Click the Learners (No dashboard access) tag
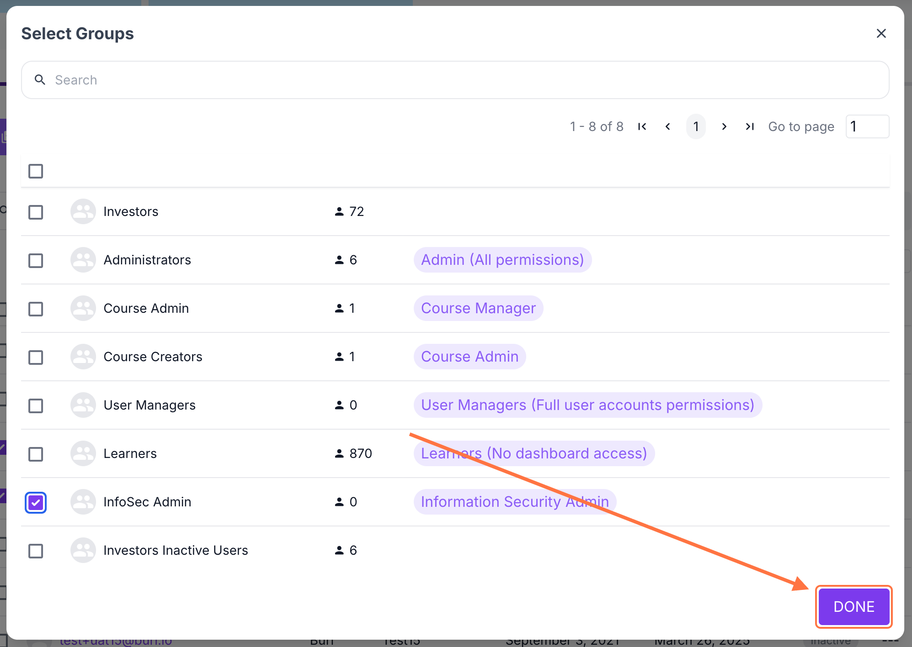 pyautogui.click(x=533, y=453)
